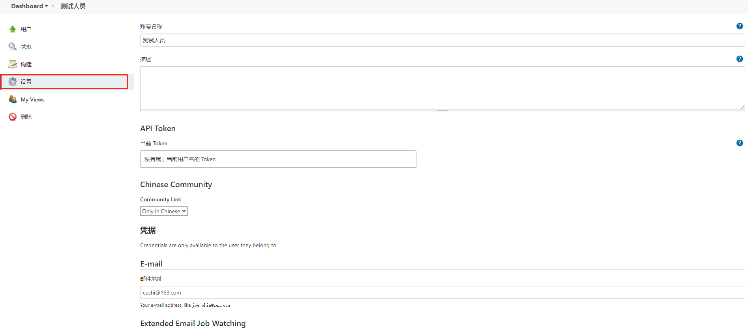
Task: Select 构建 in the sidebar
Action: pos(26,64)
